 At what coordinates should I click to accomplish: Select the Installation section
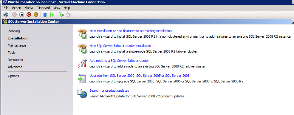coord(18,38)
